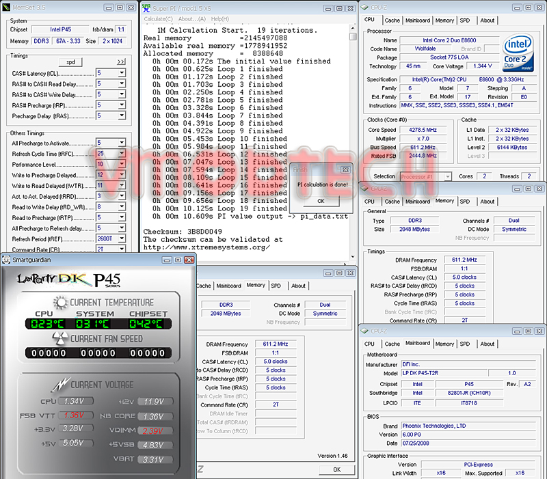This screenshot has height=479, width=547.
Task: Close the Smartguardian window
Action: 189,260
